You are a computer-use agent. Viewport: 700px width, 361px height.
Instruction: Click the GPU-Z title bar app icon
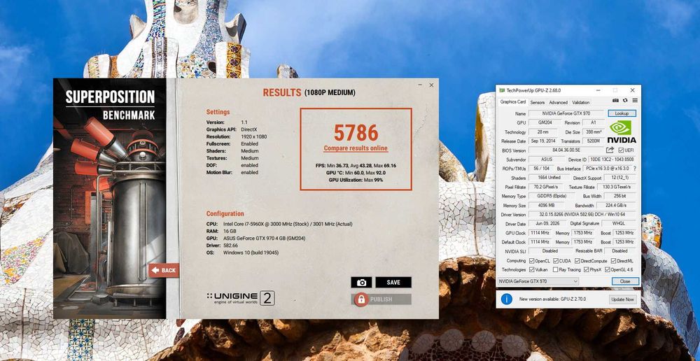502,90
